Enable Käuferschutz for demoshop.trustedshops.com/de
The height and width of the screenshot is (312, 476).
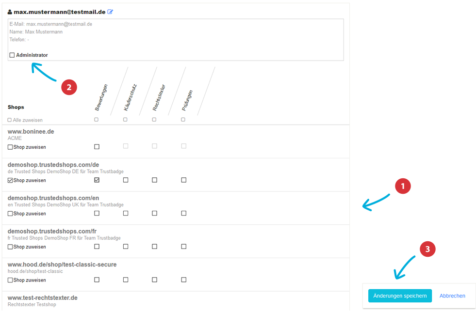tap(126, 180)
